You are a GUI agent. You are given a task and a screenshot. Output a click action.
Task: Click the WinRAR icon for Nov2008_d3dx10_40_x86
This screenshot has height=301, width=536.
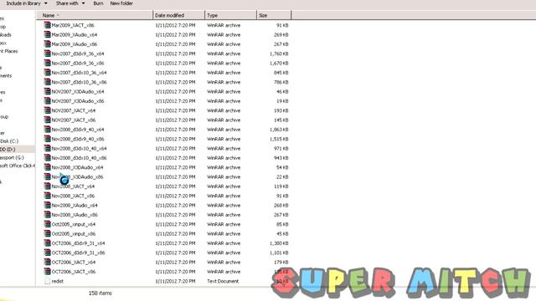tap(47, 158)
